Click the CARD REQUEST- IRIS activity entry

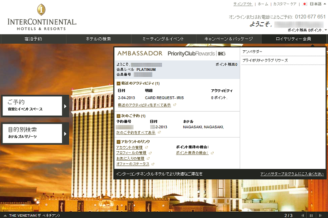(x=164, y=98)
